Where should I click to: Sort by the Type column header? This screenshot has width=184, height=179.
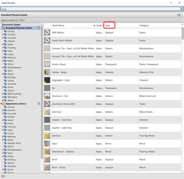[x=108, y=25]
